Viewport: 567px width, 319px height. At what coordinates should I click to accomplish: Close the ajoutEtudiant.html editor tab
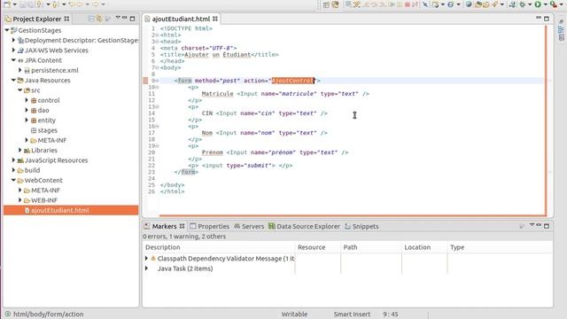pyautogui.click(x=215, y=19)
